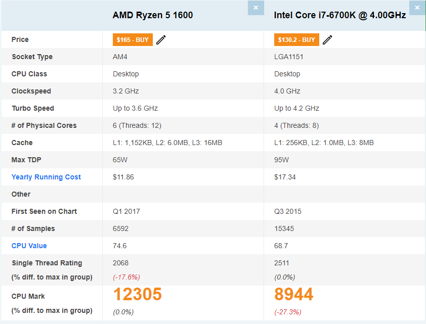The height and width of the screenshot is (324, 426).
Task: Select the Q3 2015 value
Action: coord(288,211)
